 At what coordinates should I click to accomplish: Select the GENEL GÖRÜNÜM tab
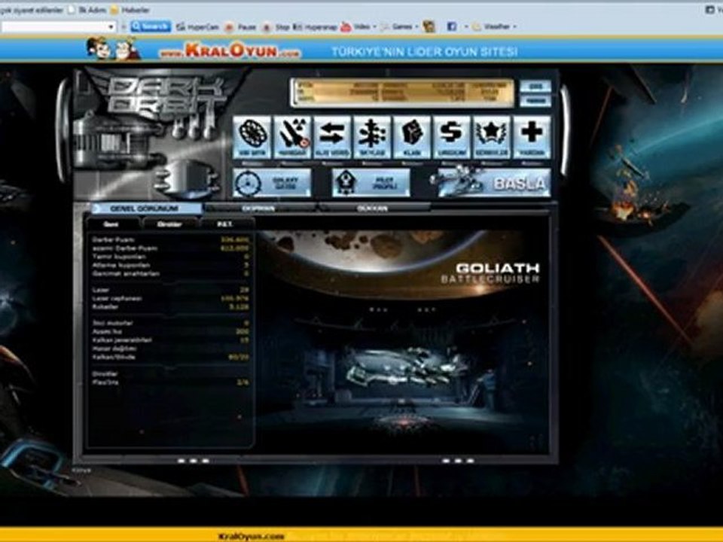click(146, 209)
